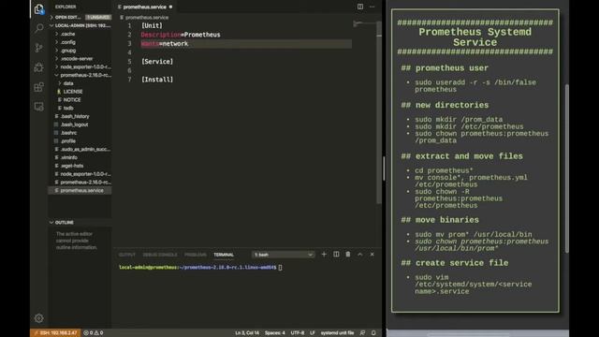Kill terminal with the trash icon
Screen dimensions: 599x337
click(348, 254)
